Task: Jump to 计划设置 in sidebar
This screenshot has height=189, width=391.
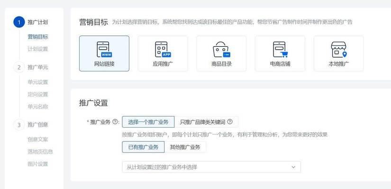Action: click(x=37, y=49)
